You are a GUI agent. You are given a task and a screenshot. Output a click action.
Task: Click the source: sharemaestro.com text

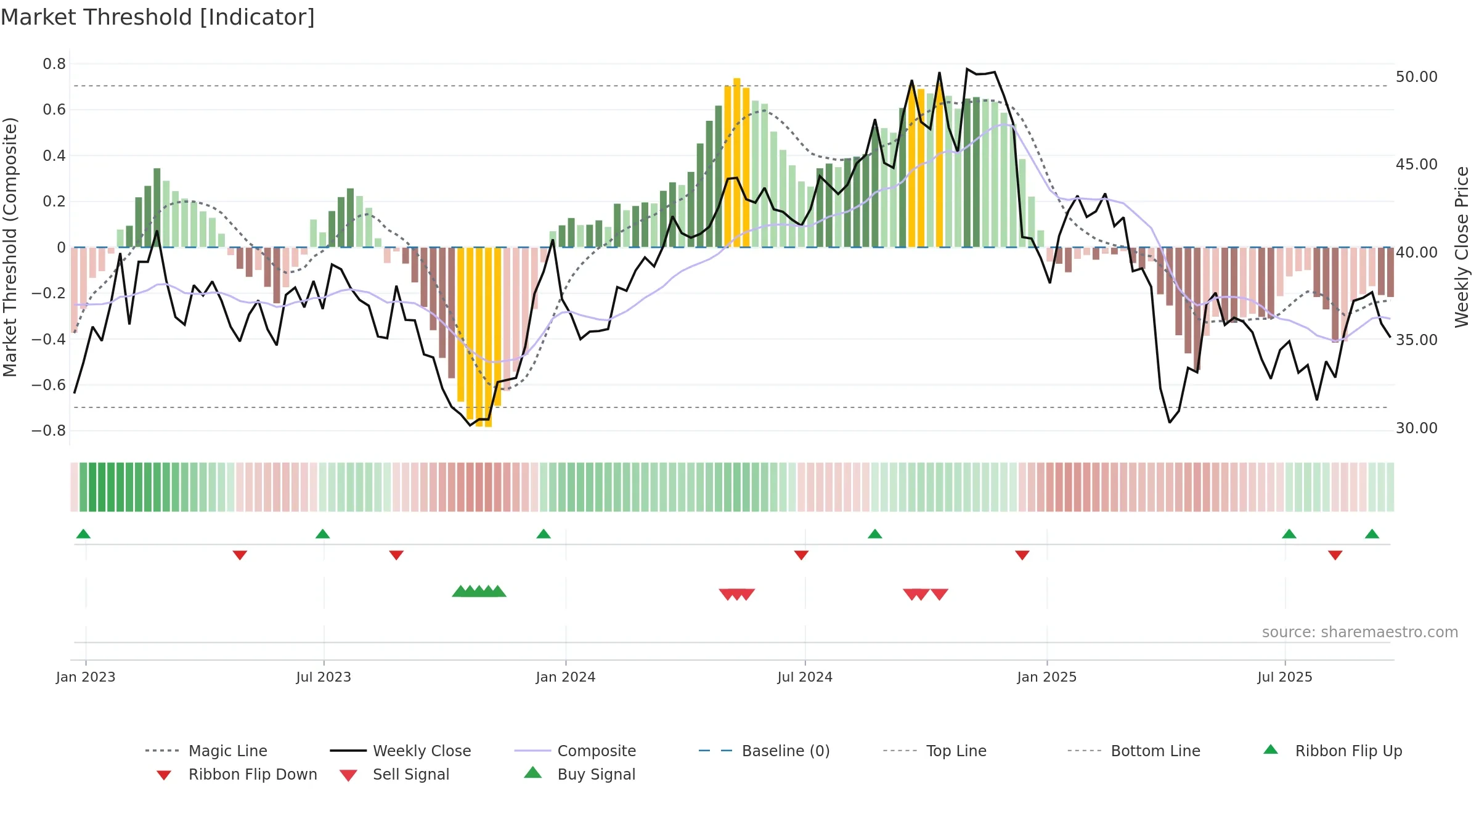coord(1360,632)
